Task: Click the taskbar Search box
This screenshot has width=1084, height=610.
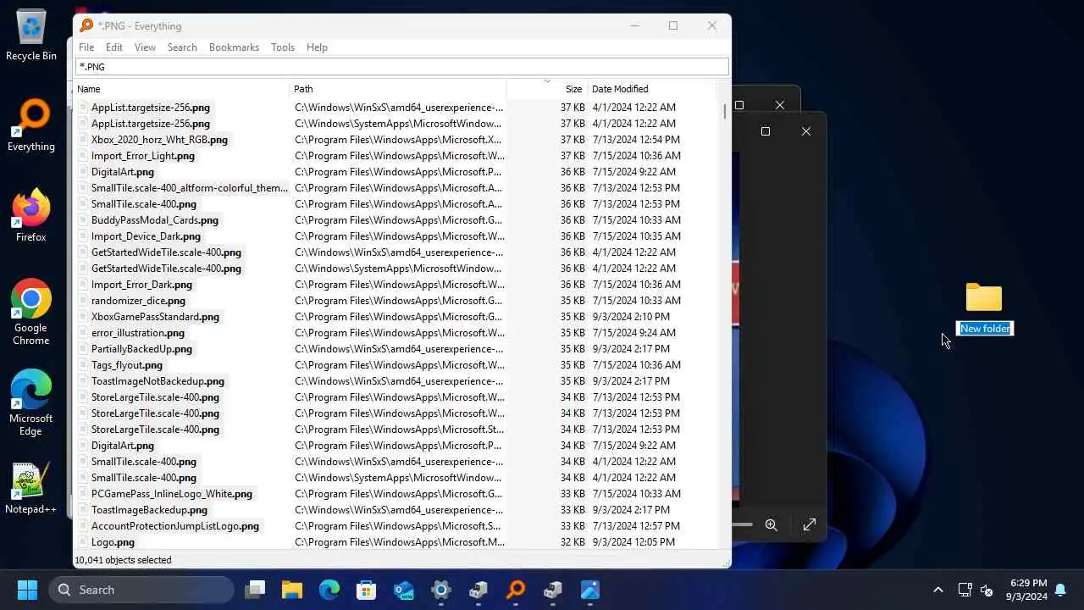Action: pos(141,590)
